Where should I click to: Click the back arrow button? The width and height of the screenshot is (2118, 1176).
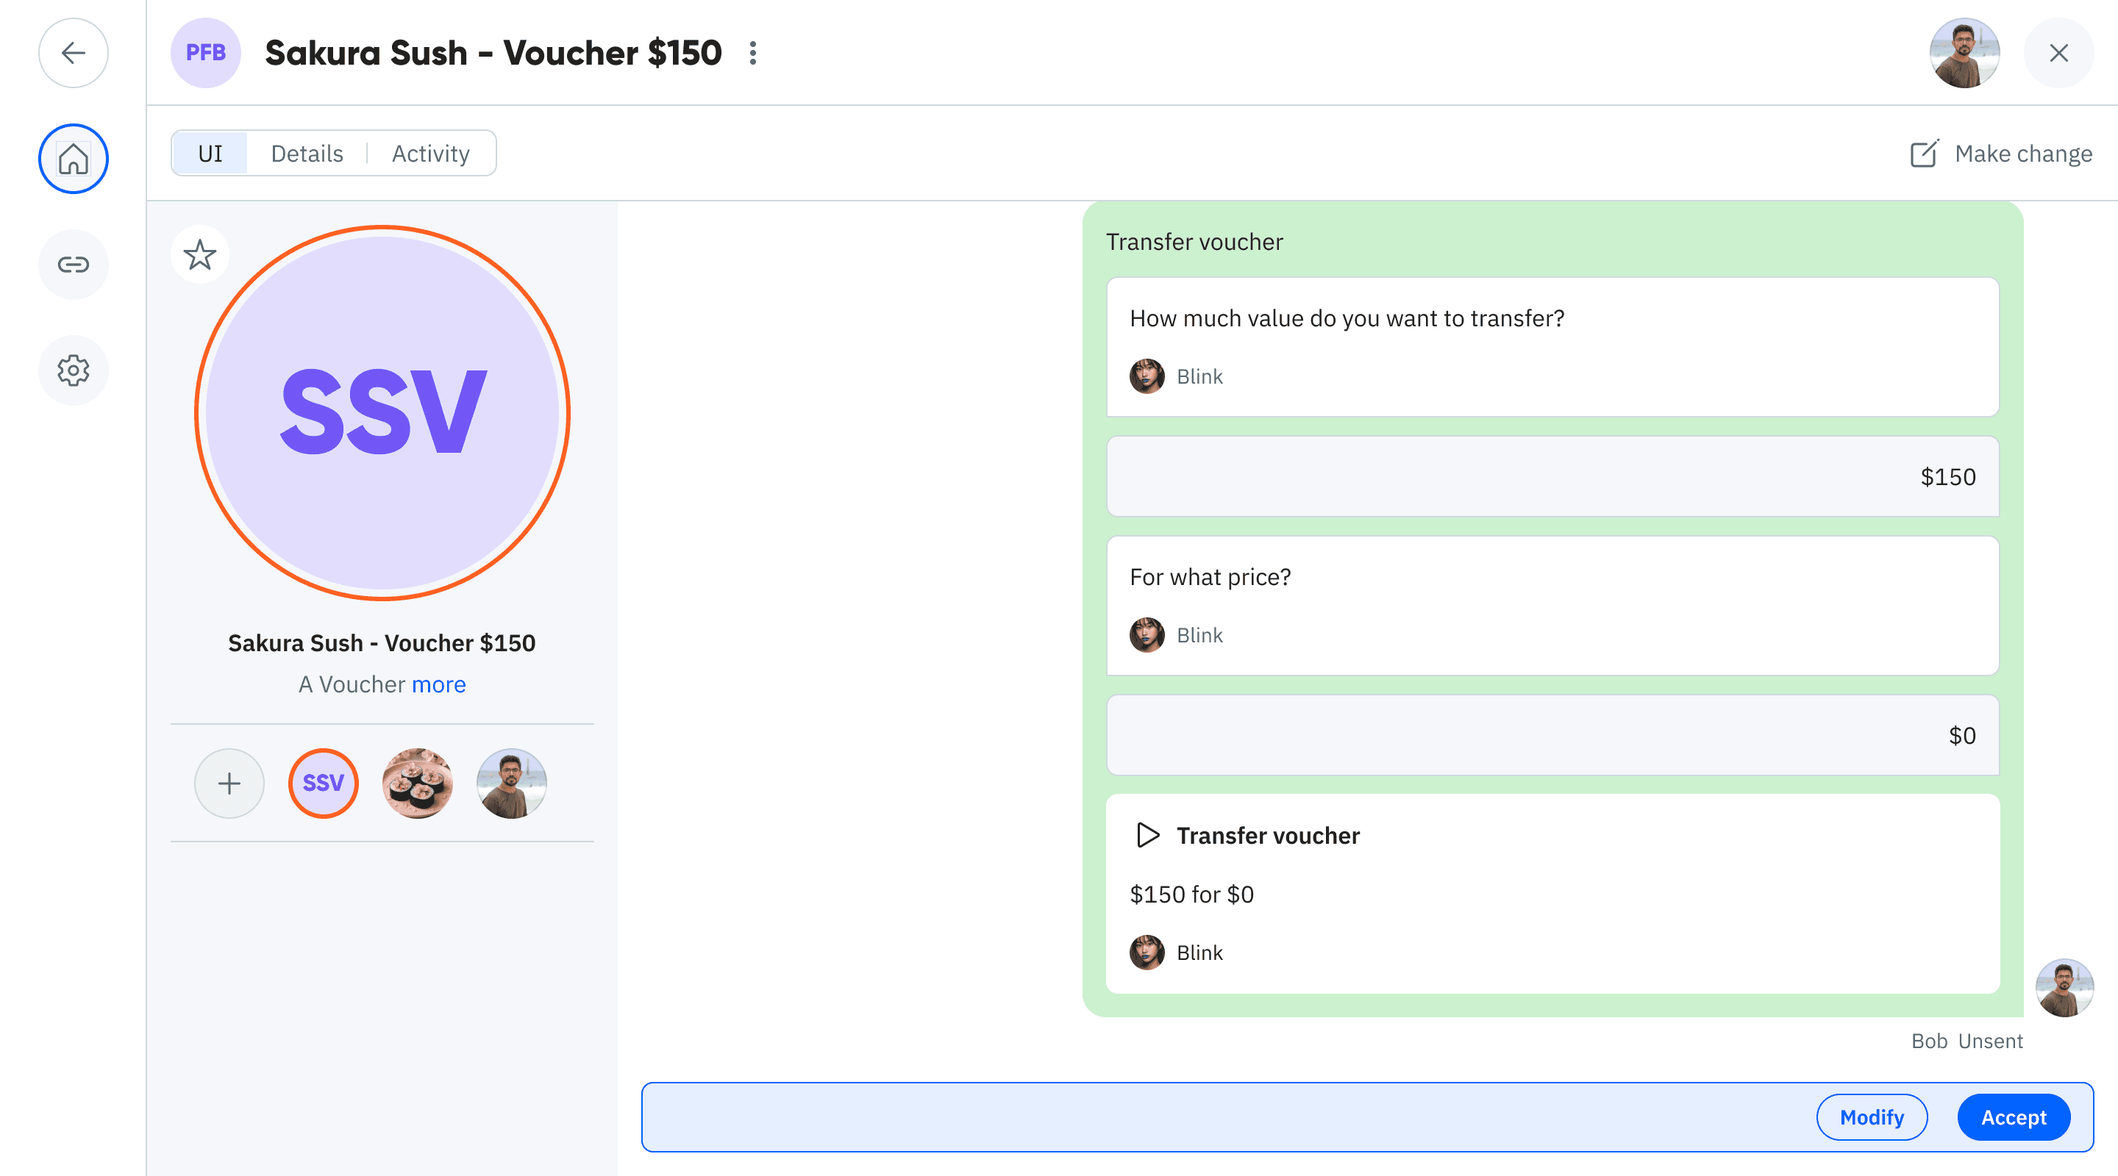[74, 54]
